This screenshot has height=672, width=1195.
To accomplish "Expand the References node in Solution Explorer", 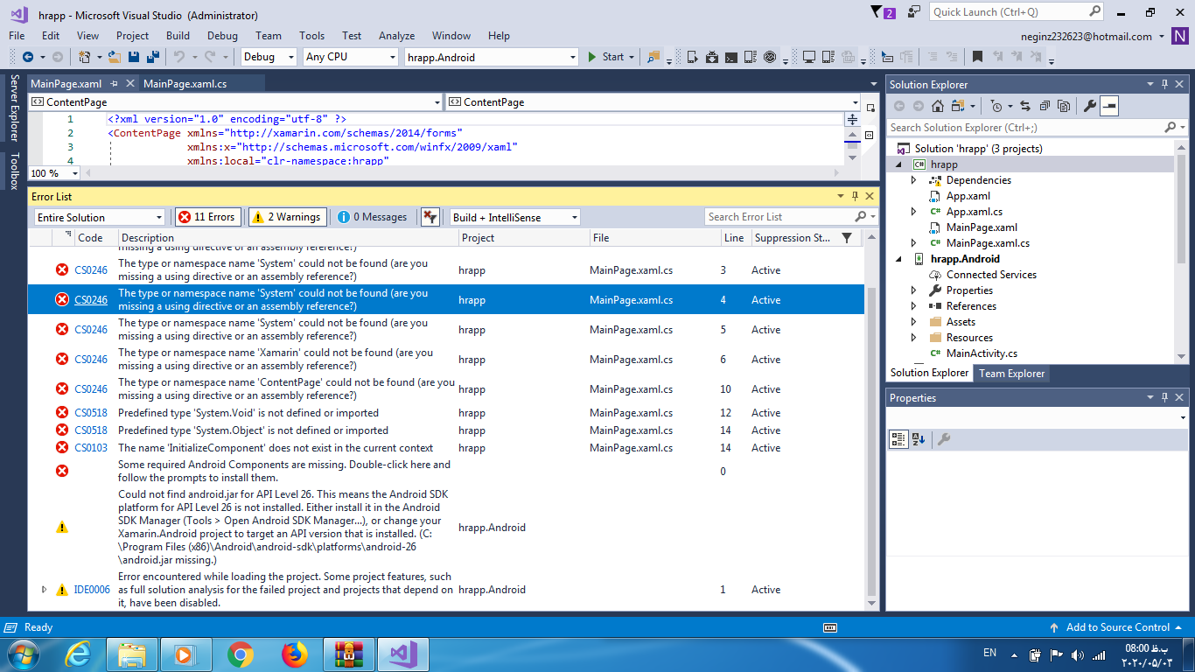I will [914, 306].
